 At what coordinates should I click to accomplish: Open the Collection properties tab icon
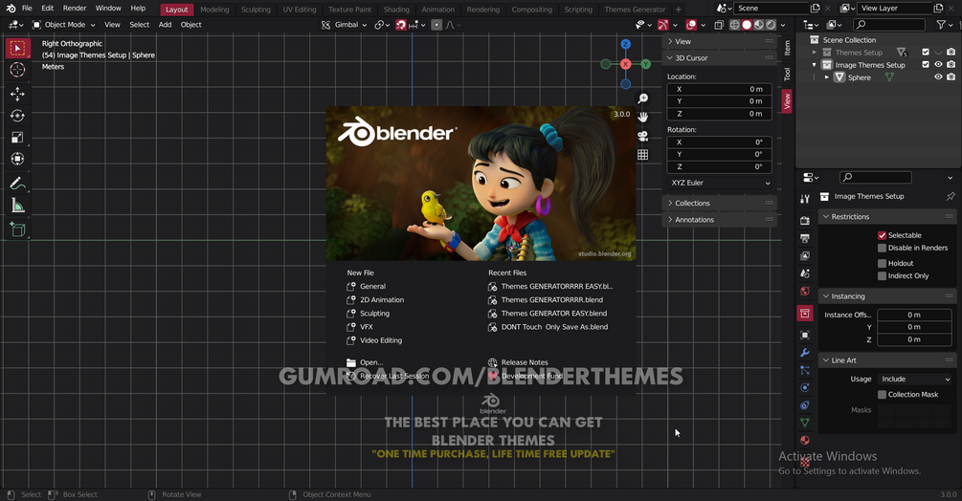[805, 314]
